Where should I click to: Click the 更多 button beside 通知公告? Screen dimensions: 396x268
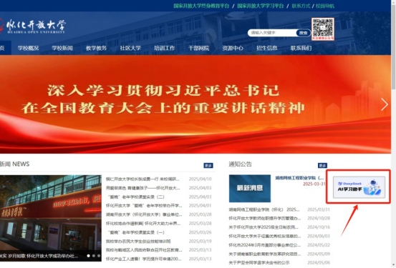[x=322, y=165]
